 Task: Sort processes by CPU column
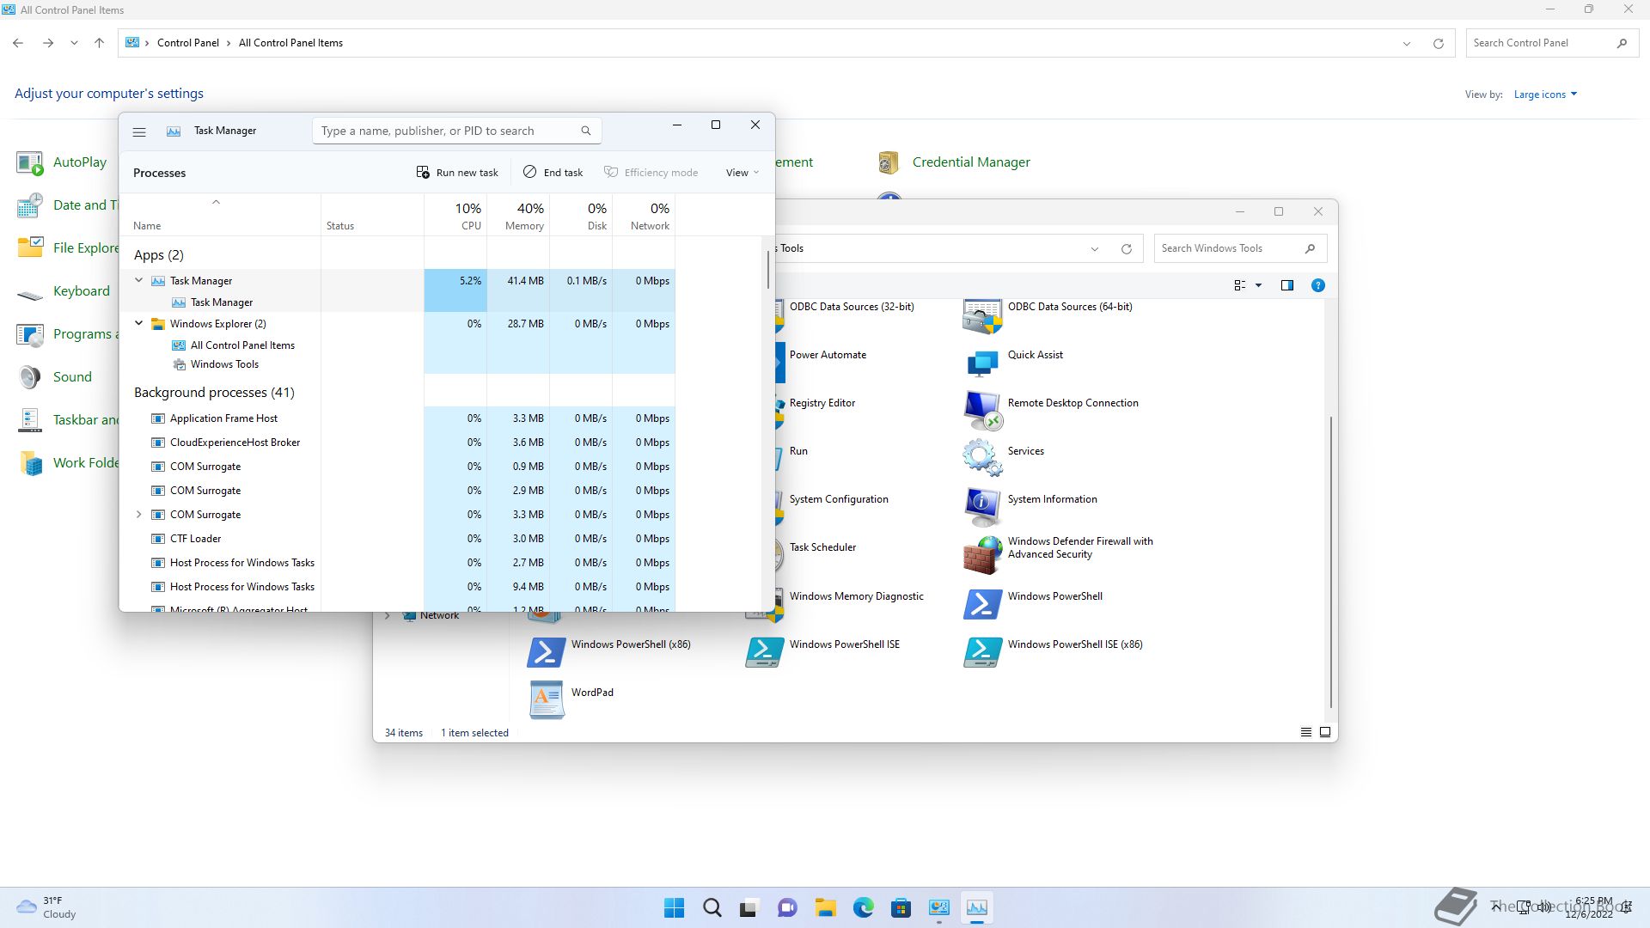455,215
